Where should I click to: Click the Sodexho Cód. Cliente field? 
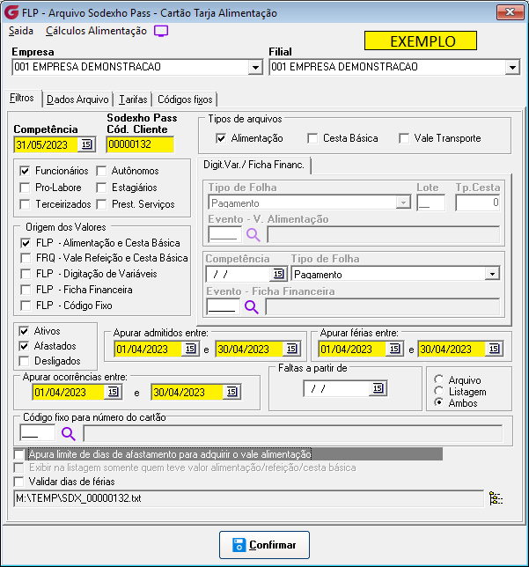tap(140, 144)
